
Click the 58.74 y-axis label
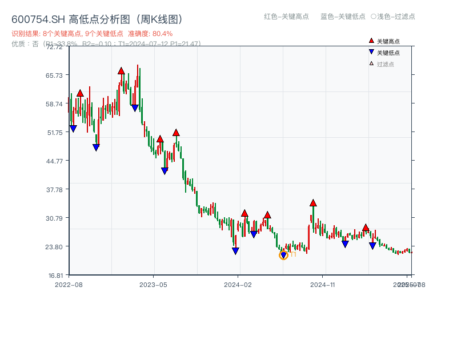point(54,104)
